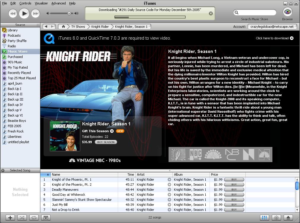Viewport: 300px width, 223px height.
Task: Open the Advanced menu
Action: tap(58, 3)
